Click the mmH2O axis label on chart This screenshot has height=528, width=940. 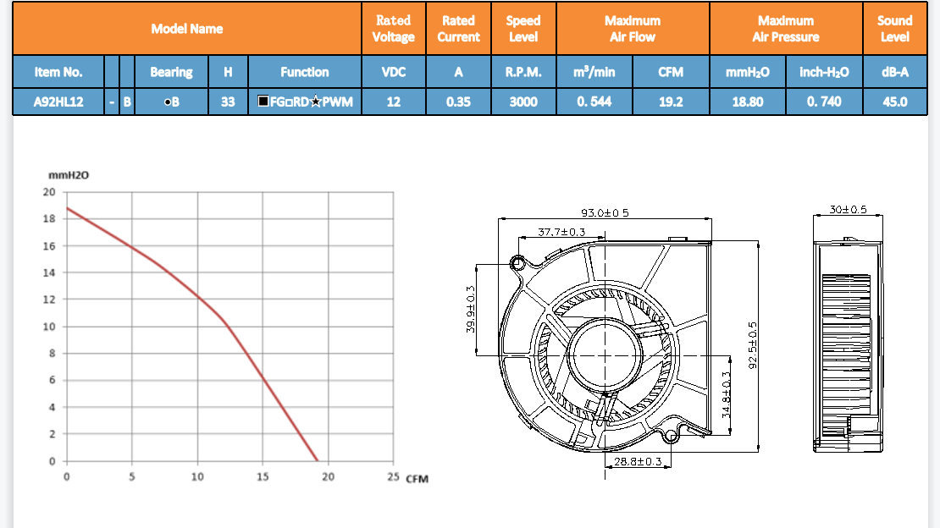coord(68,175)
